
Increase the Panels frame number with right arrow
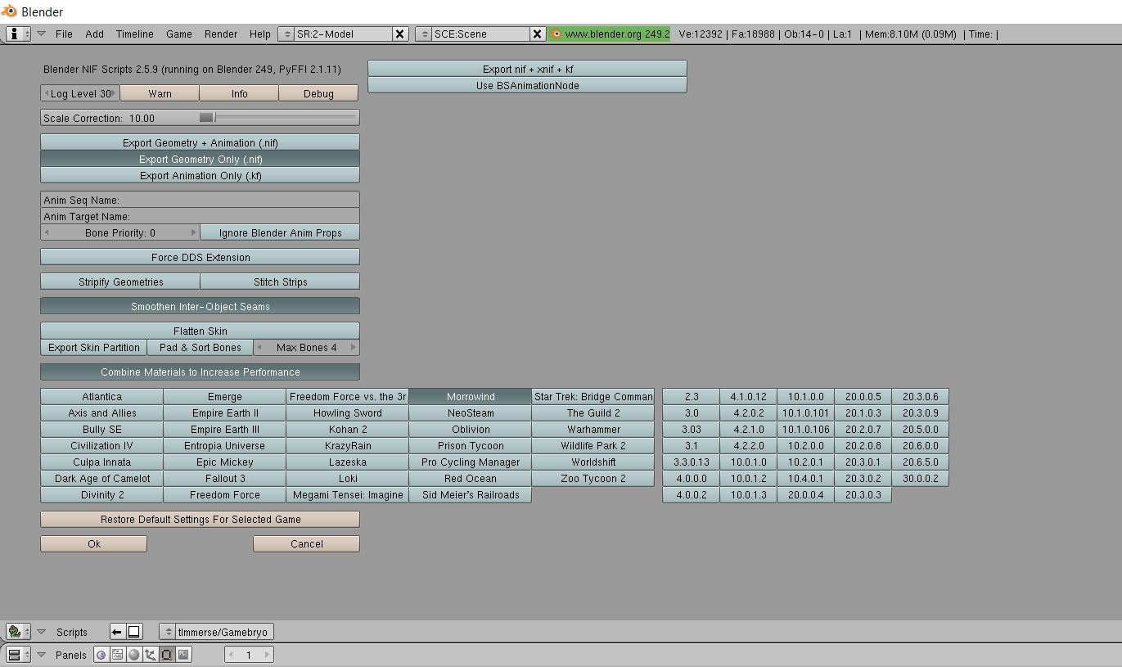(267, 655)
